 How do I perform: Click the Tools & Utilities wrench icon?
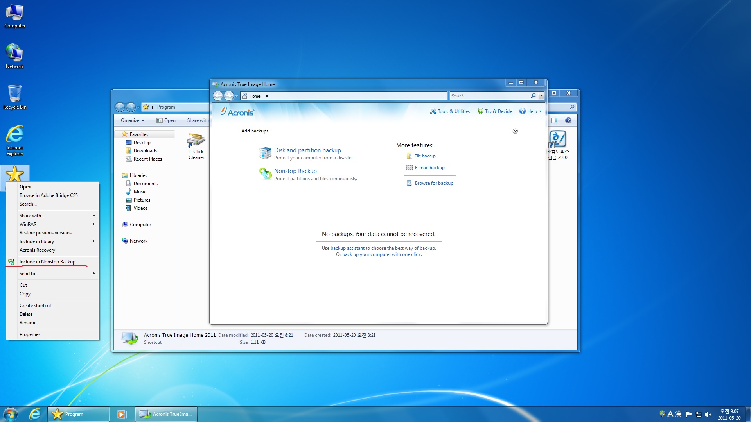(x=433, y=111)
